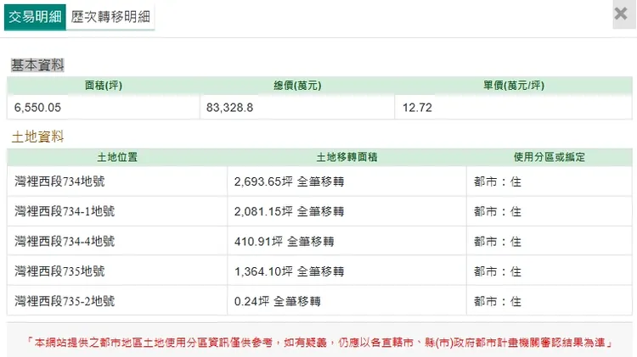Select the area value 6,550.05
The height and width of the screenshot is (357, 637).
pyautogui.click(x=37, y=108)
